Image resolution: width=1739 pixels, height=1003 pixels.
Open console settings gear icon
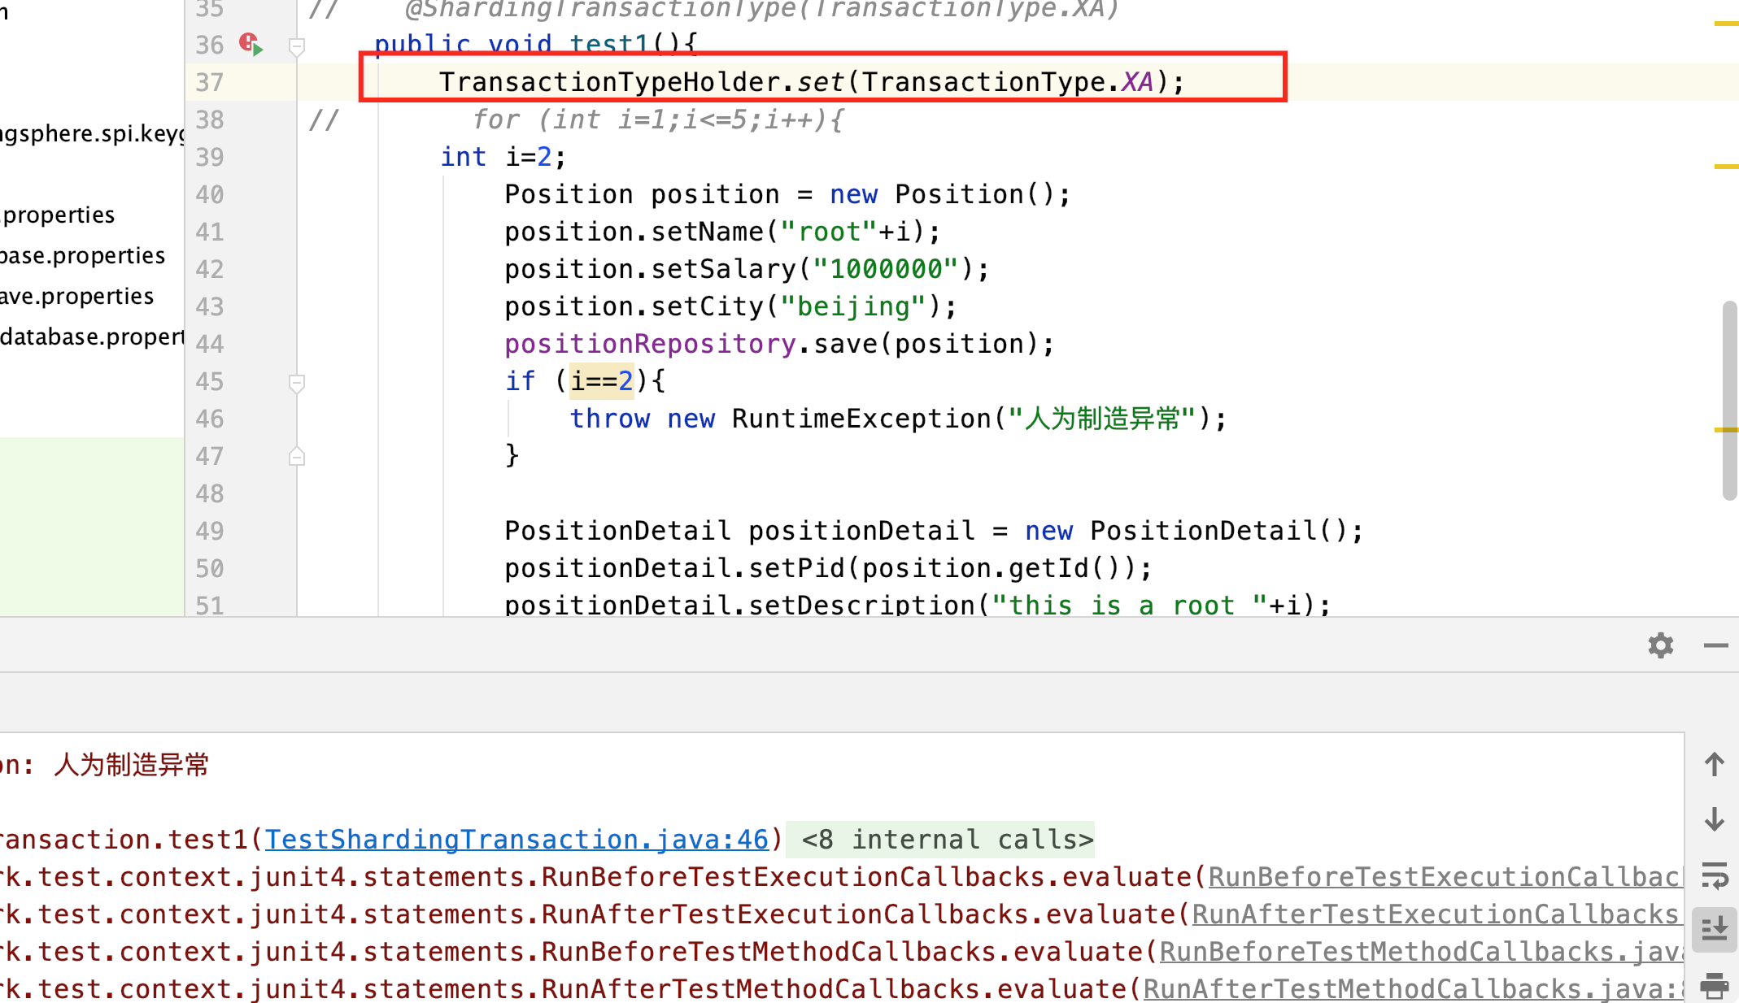(x=1660, y=645)
